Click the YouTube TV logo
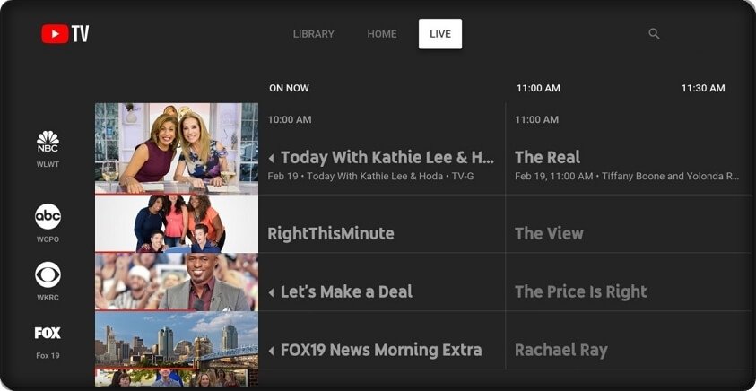756x391 pixels. pyautogui.click(x=65, y=34)
